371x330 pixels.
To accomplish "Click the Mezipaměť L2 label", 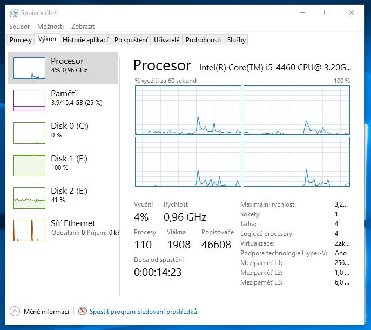I will click(x=261, y=273).
